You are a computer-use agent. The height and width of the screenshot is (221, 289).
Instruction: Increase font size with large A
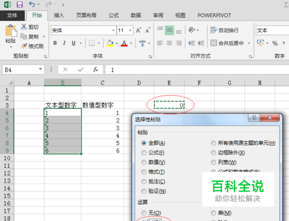click(138, 31)
